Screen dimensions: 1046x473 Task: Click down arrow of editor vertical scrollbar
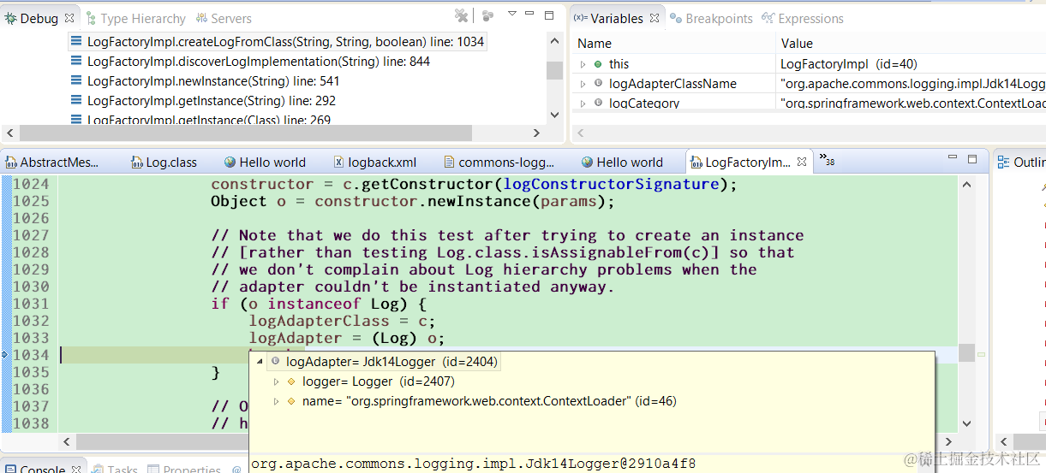[966, 423]
